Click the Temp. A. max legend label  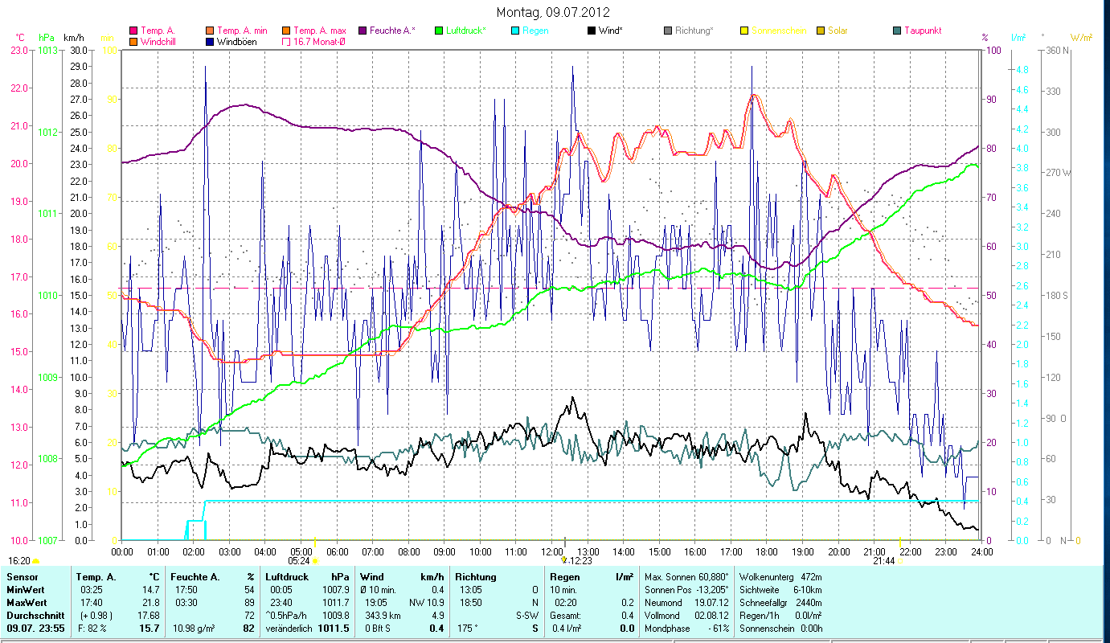[319, 31]
